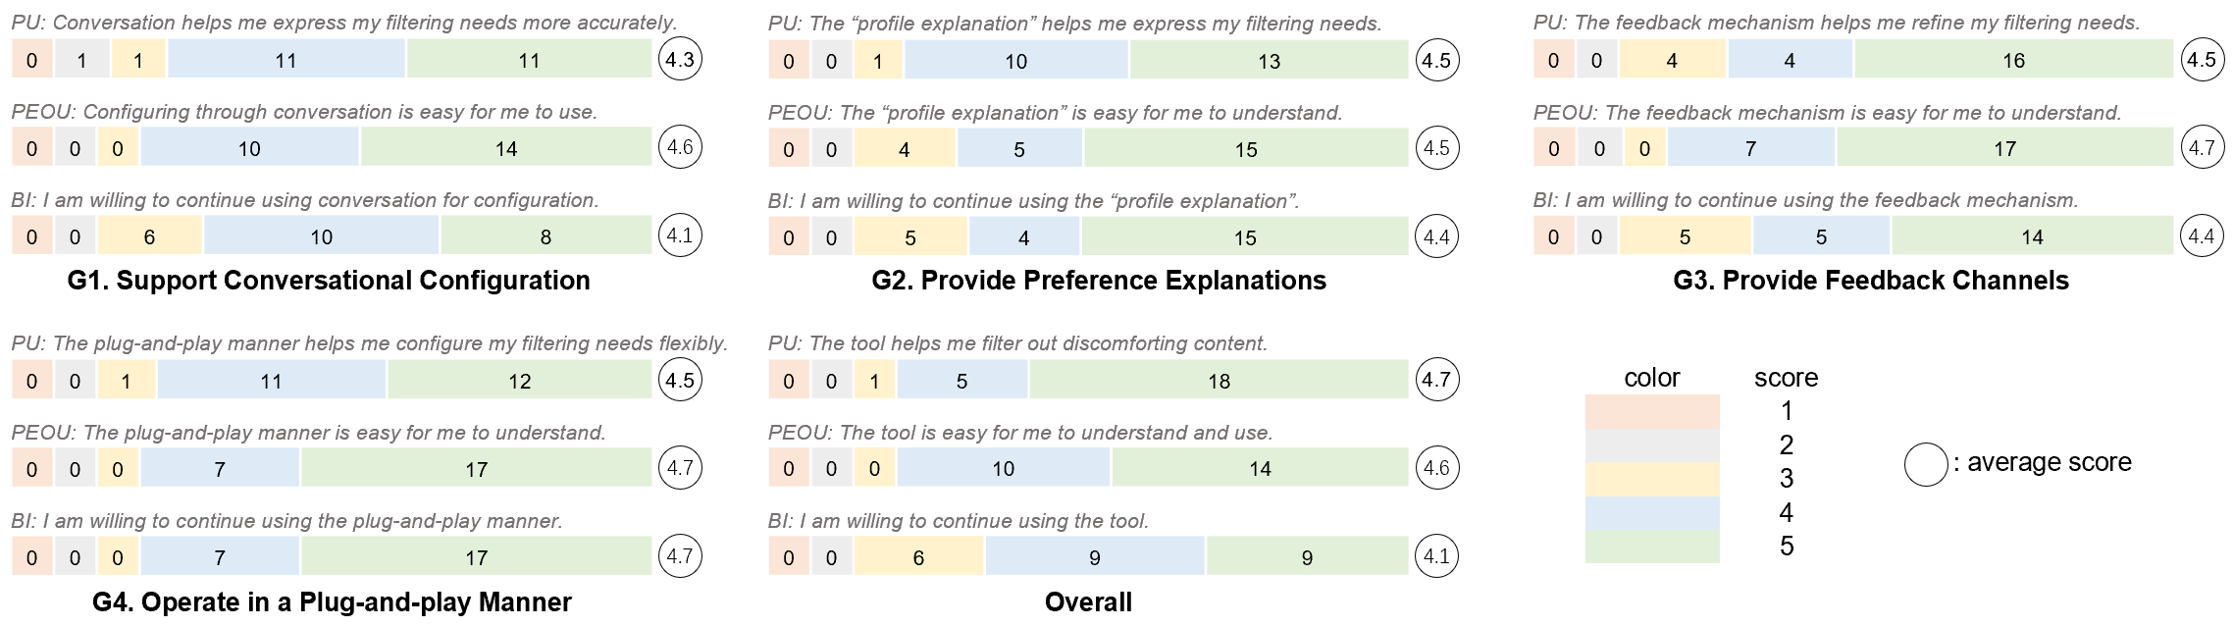Click the green score 5 legend swatch

[x=1652, y=546]
